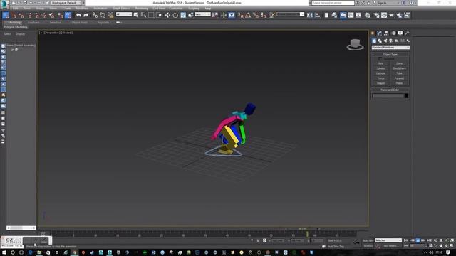Toggle the Set Key mode button

coord(368,246)
